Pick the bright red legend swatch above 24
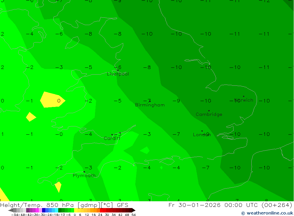Image resolution: width=294 pixels, height=216 pixels. click(101, 210)
